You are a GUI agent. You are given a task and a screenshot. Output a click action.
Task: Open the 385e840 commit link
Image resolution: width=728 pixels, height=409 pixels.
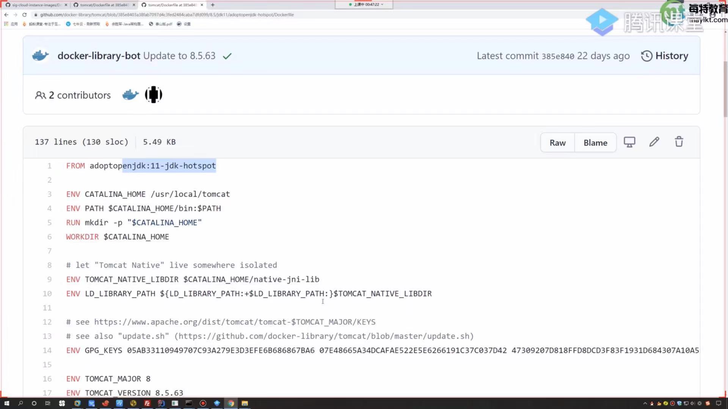coord(558,56)
